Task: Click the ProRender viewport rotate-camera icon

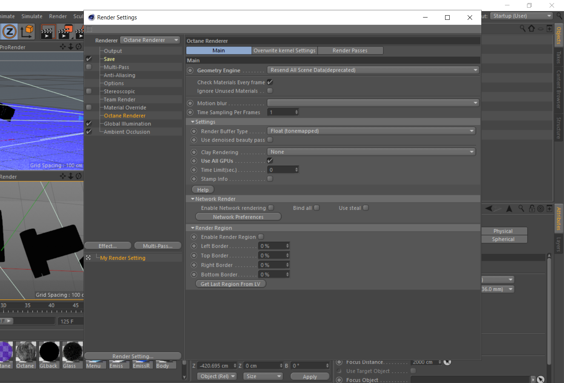Action: pyautogui.click(x=79, y=47)
